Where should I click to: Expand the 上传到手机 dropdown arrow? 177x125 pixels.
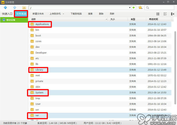pos(63,14)
